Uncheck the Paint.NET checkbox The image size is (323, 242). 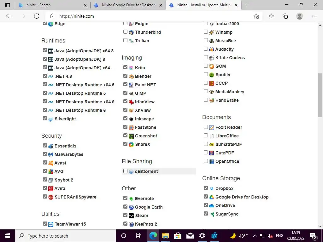125,84
